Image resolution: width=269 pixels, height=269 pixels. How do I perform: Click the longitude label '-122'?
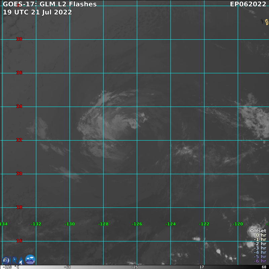[x=204, y=224]
